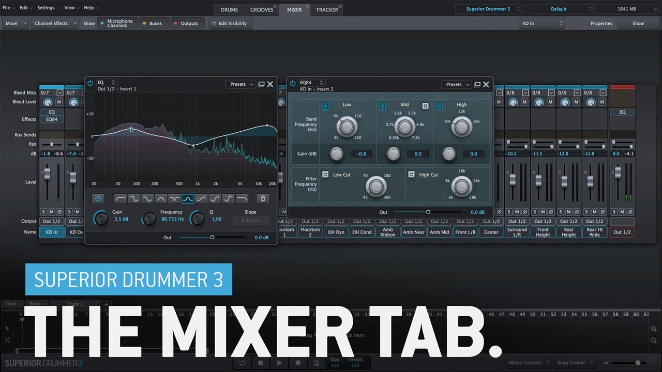This screenshot has width=662, height=372.
Task: Change the EQ effect type selector
Action: [107, 82]
